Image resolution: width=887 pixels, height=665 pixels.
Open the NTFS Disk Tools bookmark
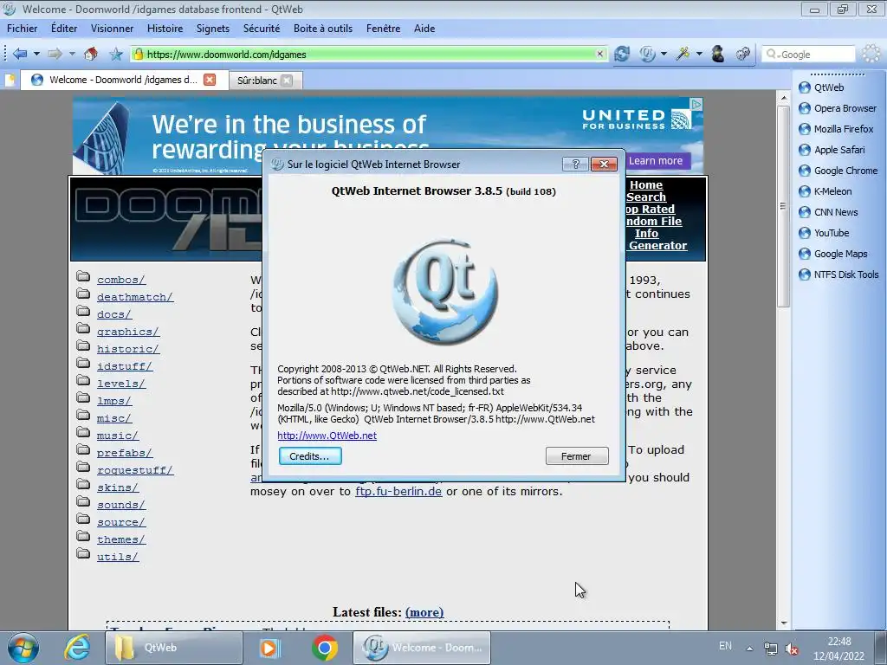click(838, 274)
